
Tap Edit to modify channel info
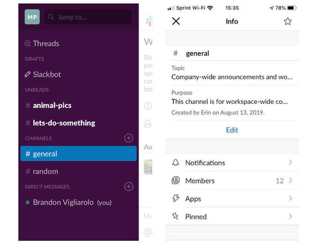pos(232,130)
